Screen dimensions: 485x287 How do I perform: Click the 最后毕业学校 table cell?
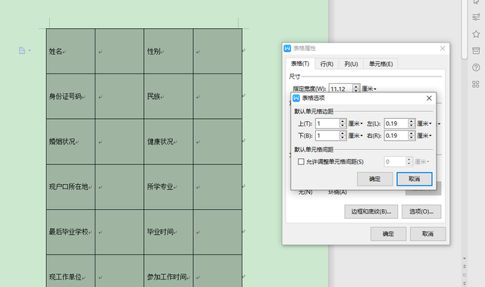click(70, 232)
